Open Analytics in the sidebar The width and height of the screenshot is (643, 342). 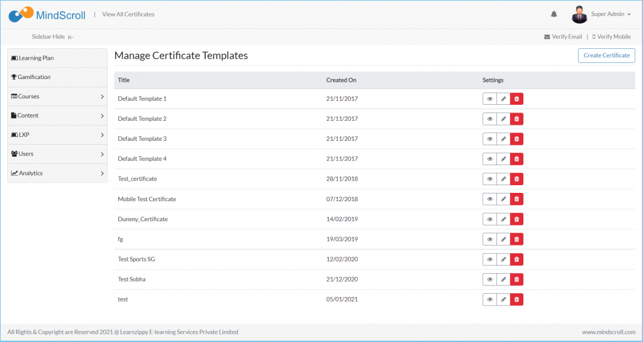57,174
